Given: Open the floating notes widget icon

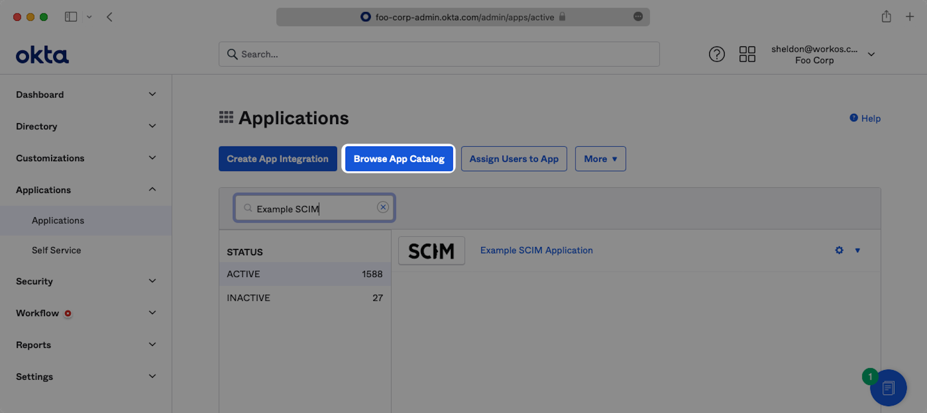Looking at the screenshot, I should [888, 388].
